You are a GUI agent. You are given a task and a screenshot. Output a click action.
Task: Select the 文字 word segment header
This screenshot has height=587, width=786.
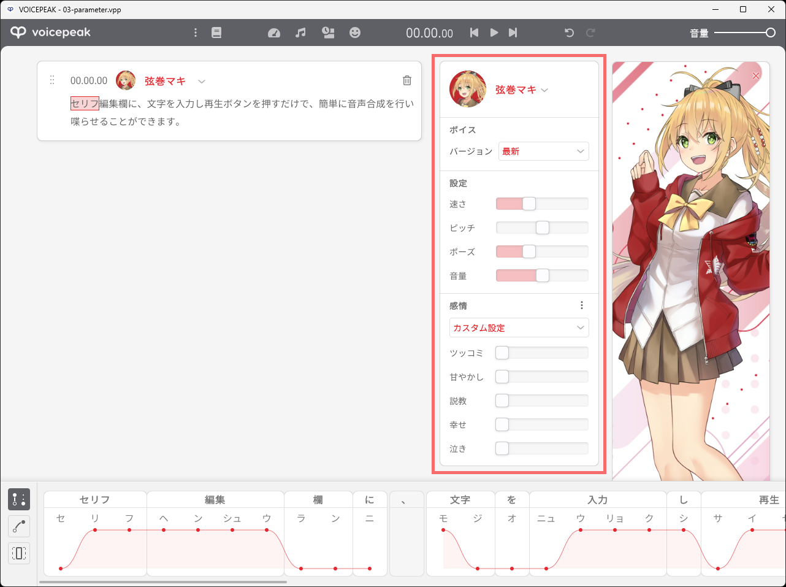[460, 499]
